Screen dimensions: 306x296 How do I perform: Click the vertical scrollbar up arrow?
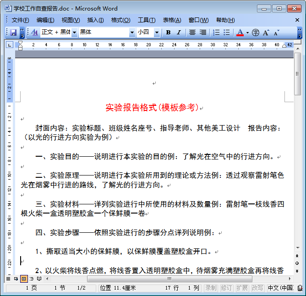coord(298,49)
